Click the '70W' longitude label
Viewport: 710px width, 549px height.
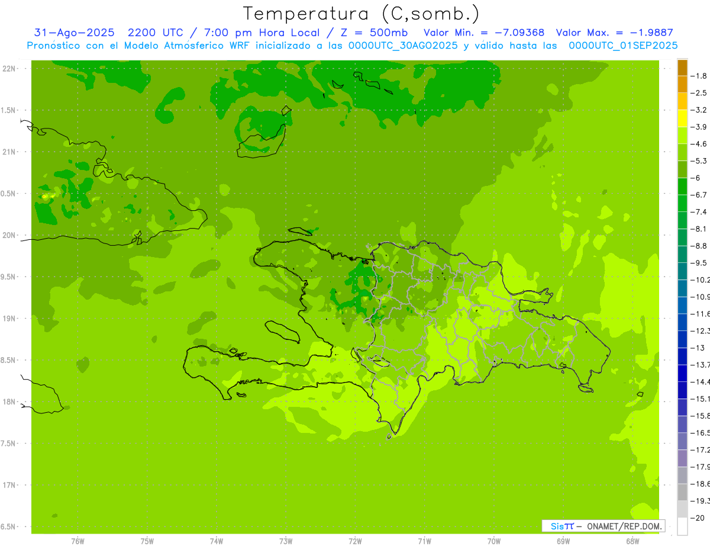[494, 541]
